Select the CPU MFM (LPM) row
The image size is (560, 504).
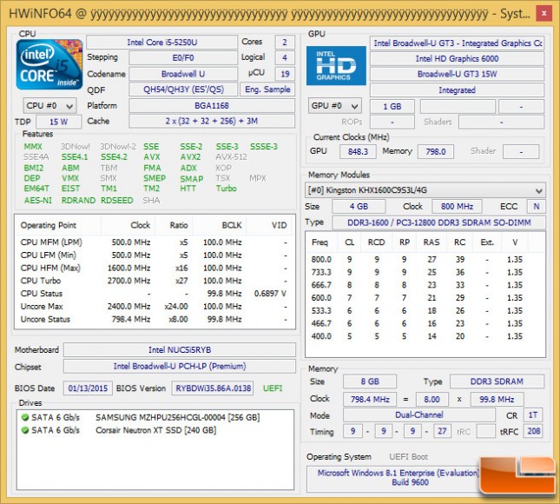click(x=155, y=242)
